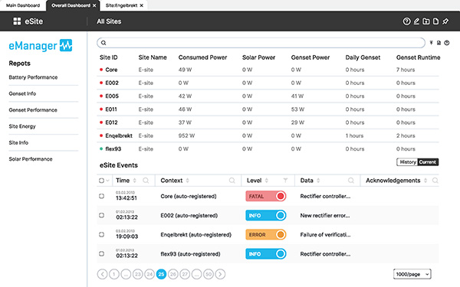460x287 pixels.
Task: Sort events by Acknowledgements column arrows
Action: (426, 181)
